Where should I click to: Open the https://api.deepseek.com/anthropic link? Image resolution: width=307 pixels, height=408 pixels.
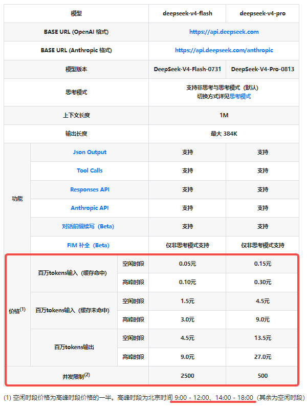224,50
